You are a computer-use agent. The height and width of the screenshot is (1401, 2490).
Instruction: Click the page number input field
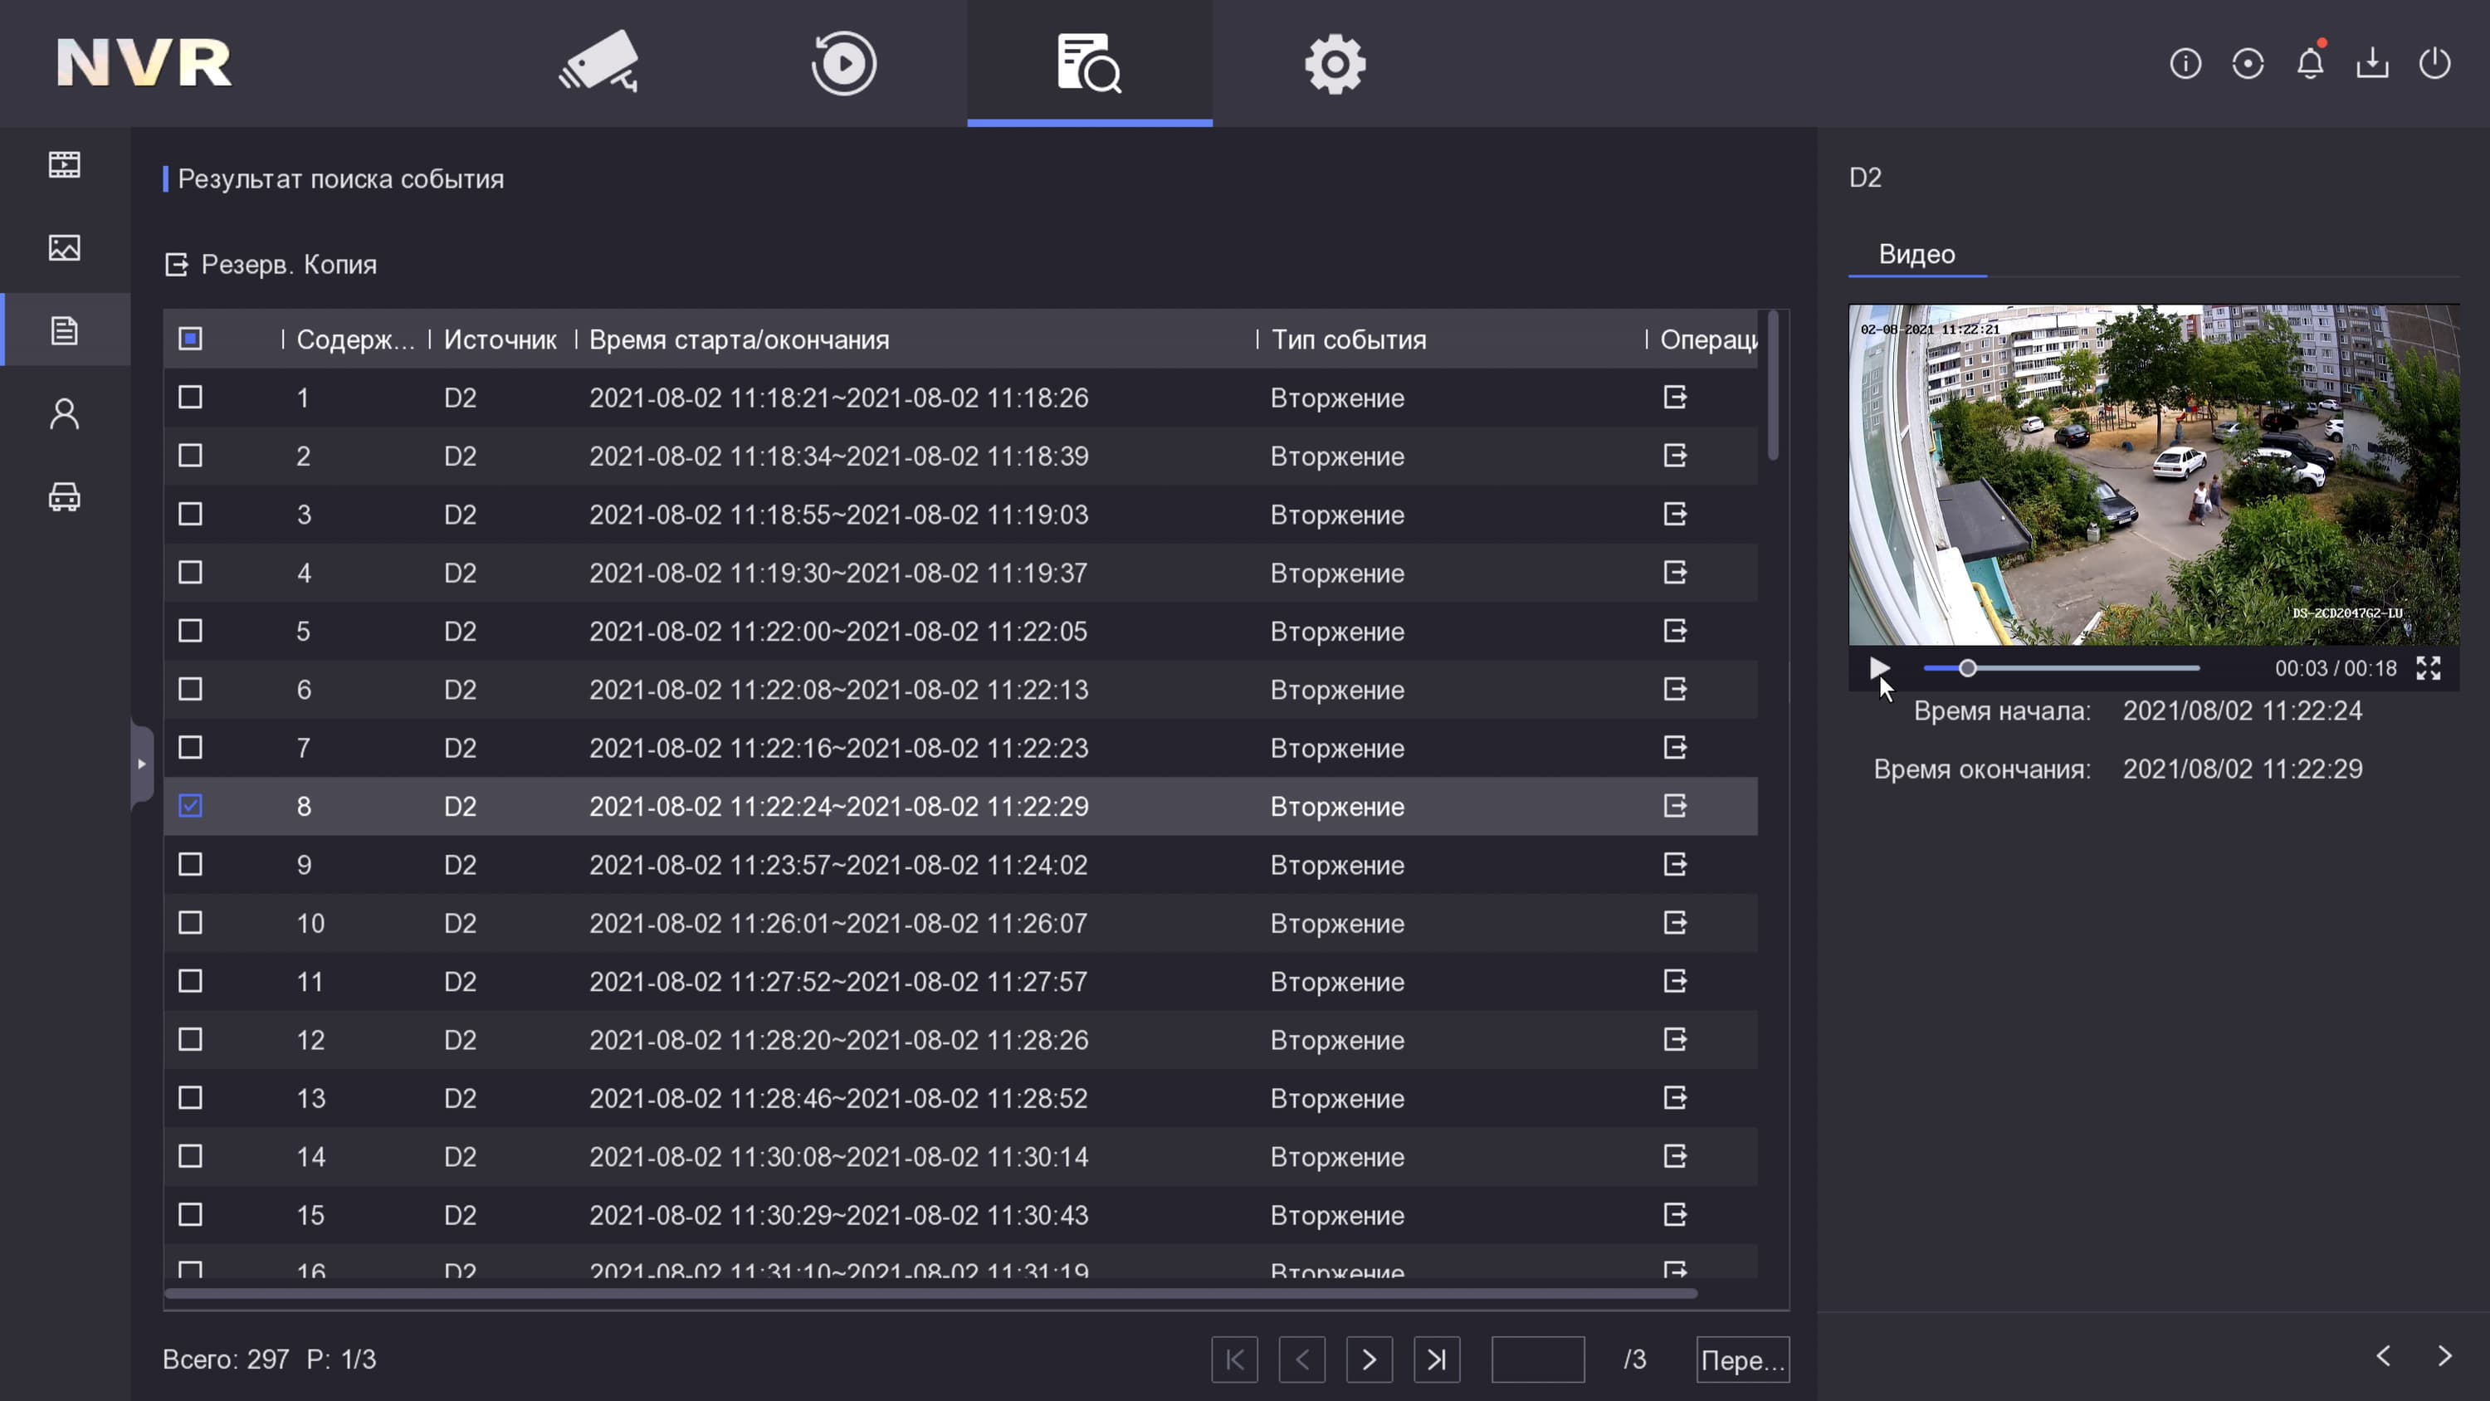coord(1537,1360)
